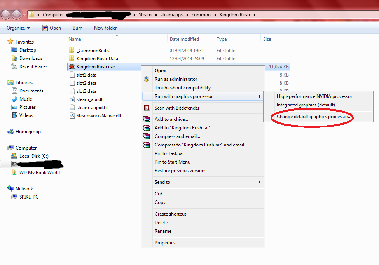Click the SteamworksNative.dll file name
The width and height of the screenshot is (379, 265).
pyautogui.click(x=99, y=116)
